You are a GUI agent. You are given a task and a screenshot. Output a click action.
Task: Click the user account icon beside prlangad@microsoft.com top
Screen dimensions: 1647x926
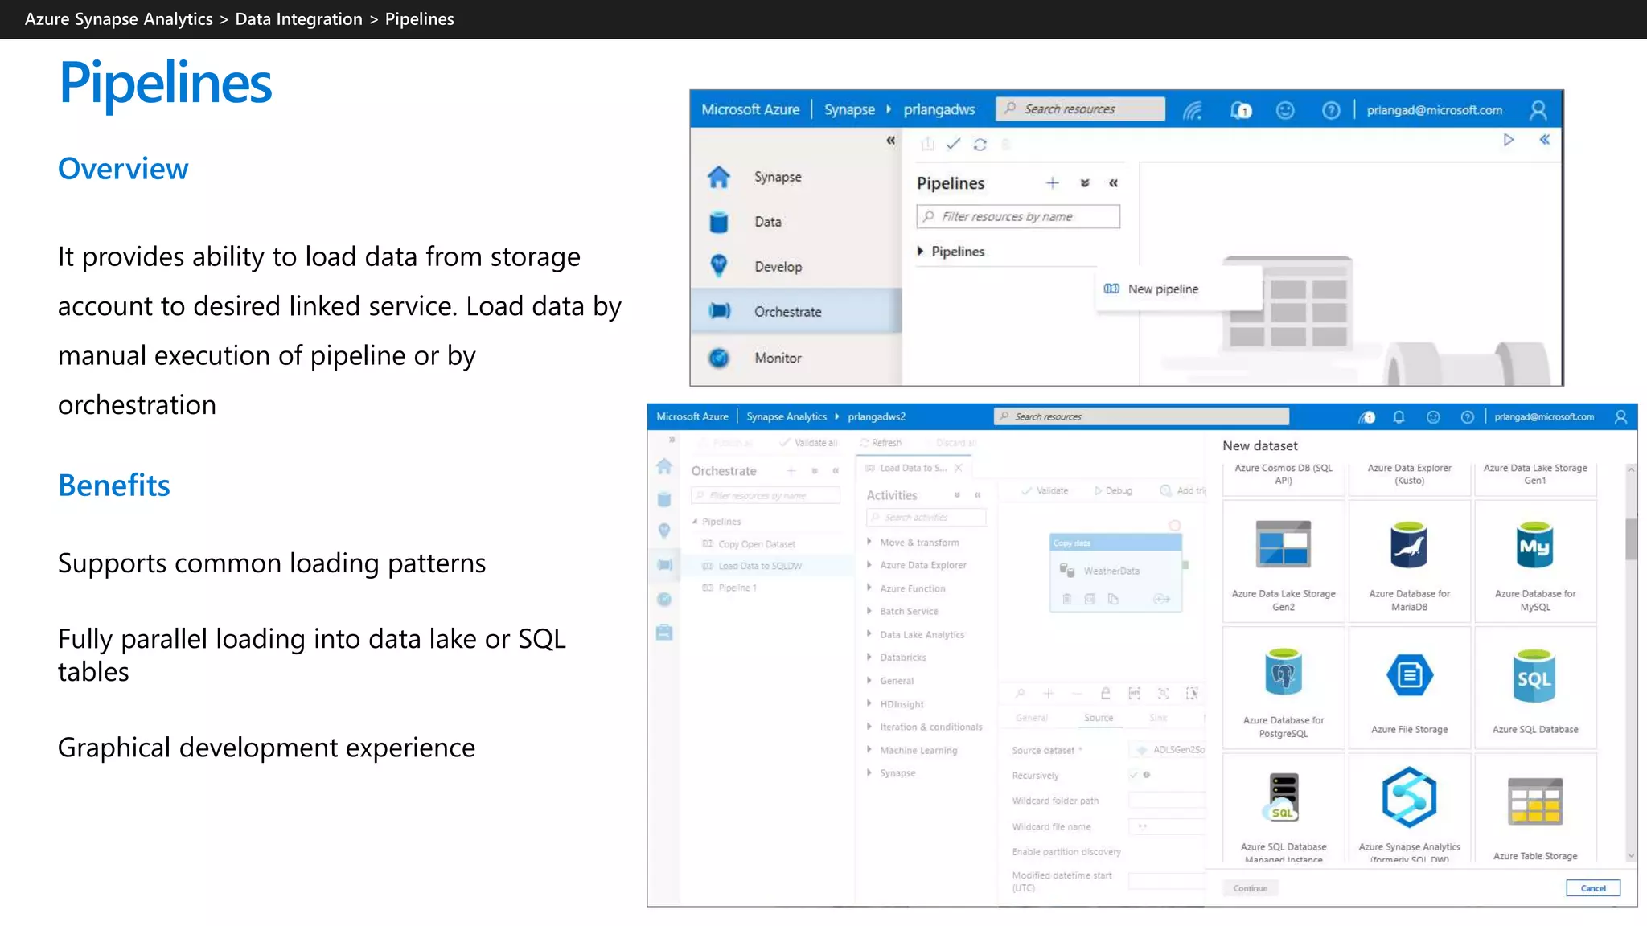[x=1538, y=110]
